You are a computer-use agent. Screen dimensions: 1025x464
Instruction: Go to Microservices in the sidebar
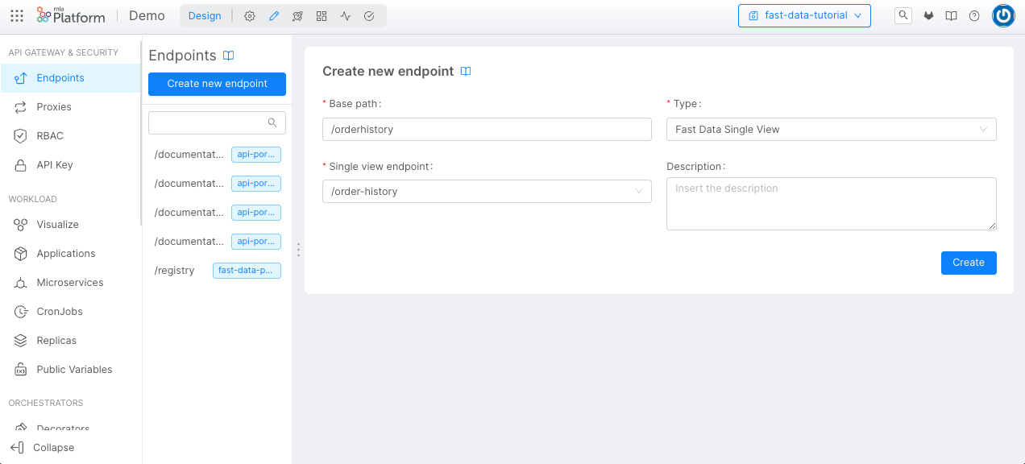click(x=70, y=283)
